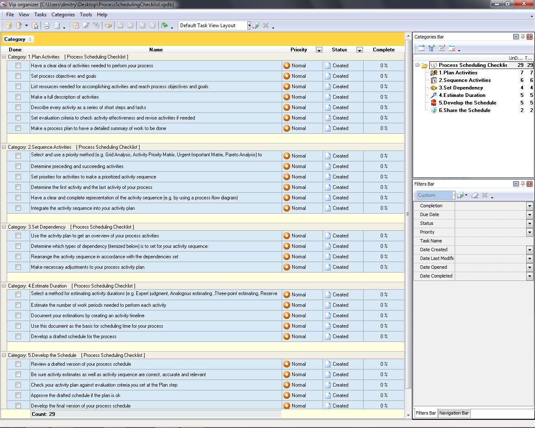Click the Priority column header

[x=298, y=50]
